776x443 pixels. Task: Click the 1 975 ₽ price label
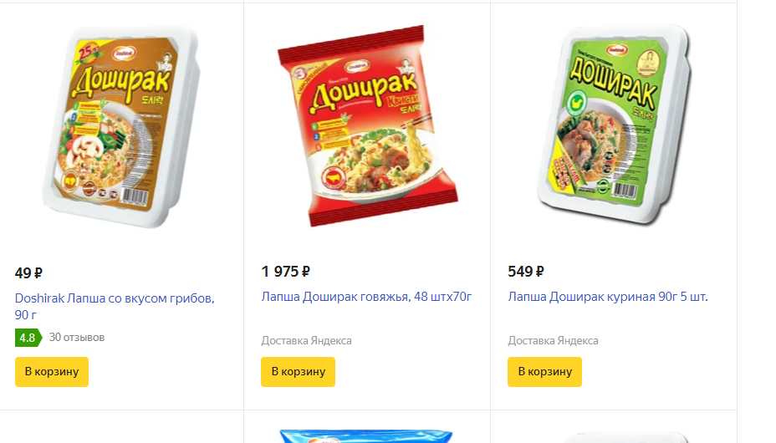click(285, 272)
